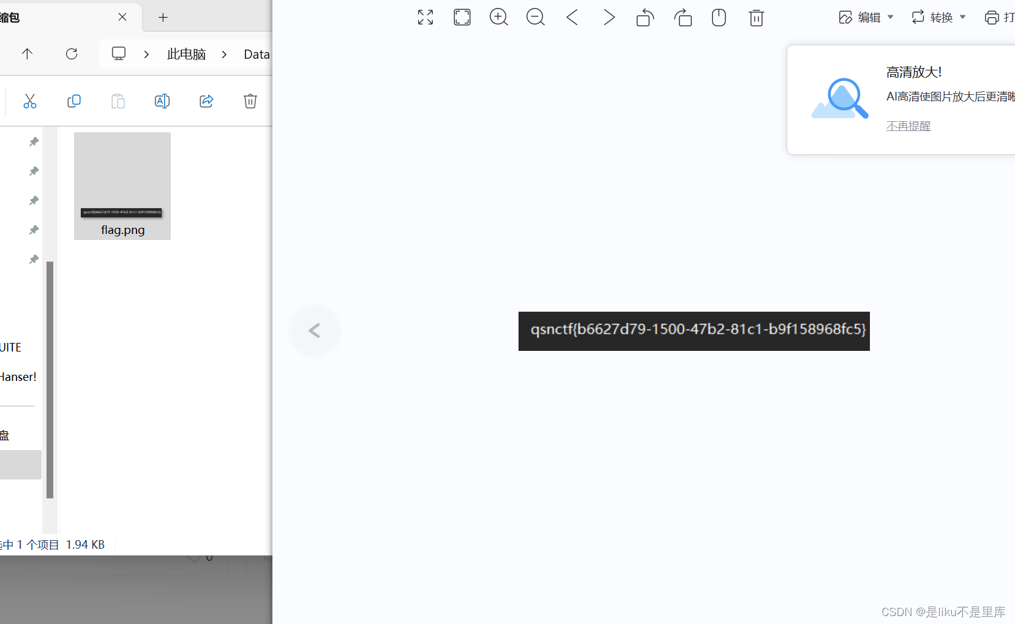The image size is (1015, 624).
Task: Go up one folder level in Explorer
Action: [27, 54]
